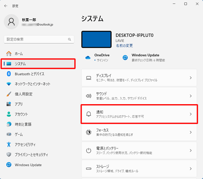This screenshot has height=179, width=203.
Task: Click 名前の変更 link
Action: [124, 46]
